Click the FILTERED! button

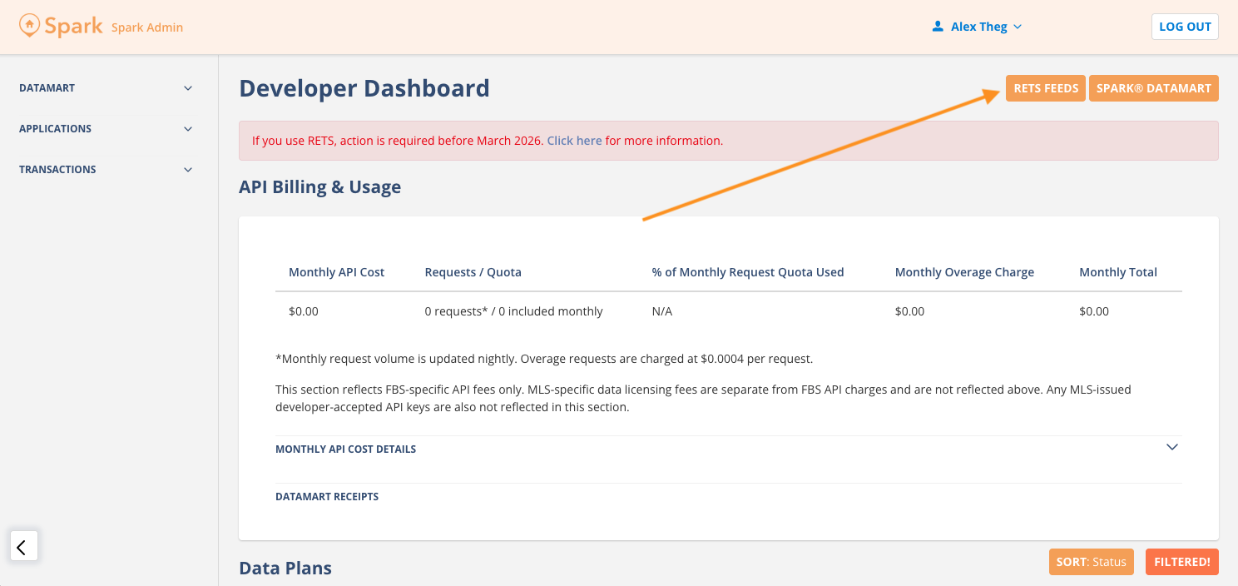tap(1181, 562)
